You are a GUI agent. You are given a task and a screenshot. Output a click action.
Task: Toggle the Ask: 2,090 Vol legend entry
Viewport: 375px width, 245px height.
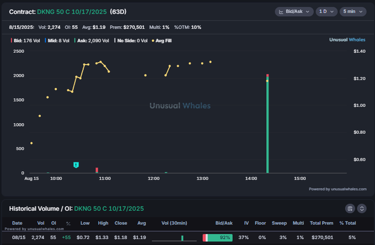pyautogui.click(x=92, y=41)
